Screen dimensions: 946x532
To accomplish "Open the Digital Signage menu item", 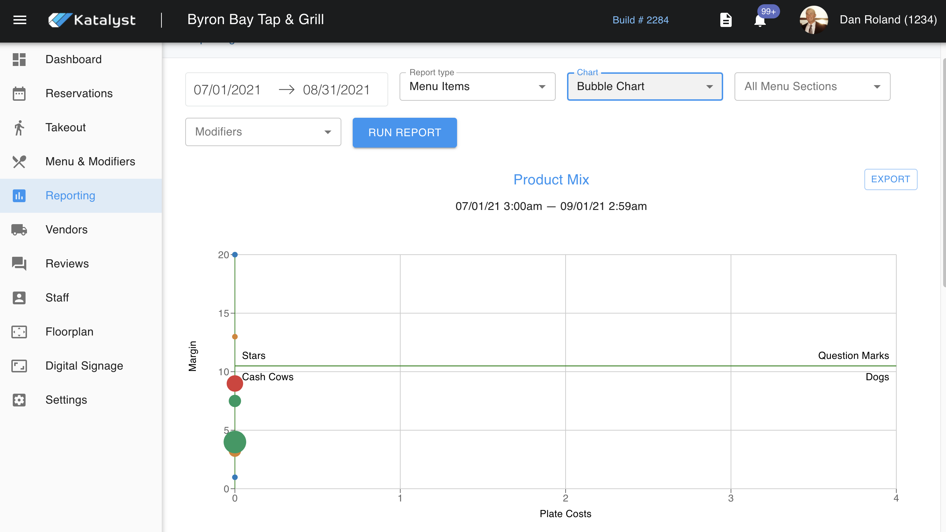I will point(84,366).
